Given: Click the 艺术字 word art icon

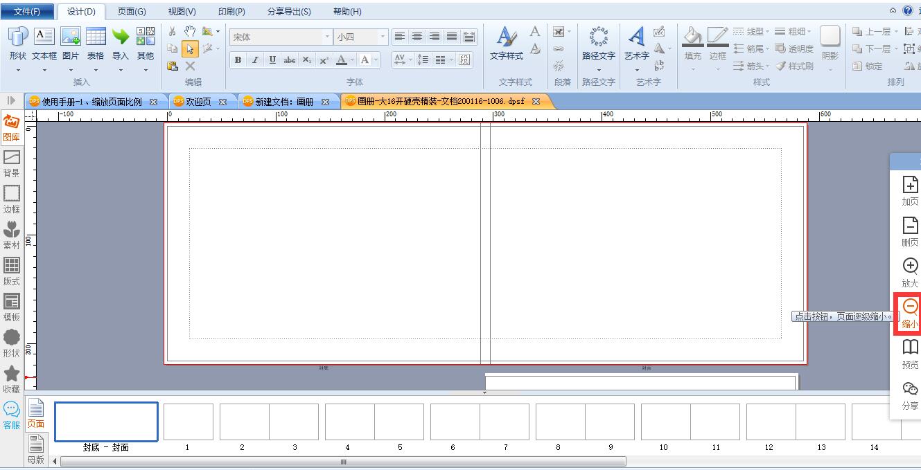Looking at the screenshot, I should point(636,36).
